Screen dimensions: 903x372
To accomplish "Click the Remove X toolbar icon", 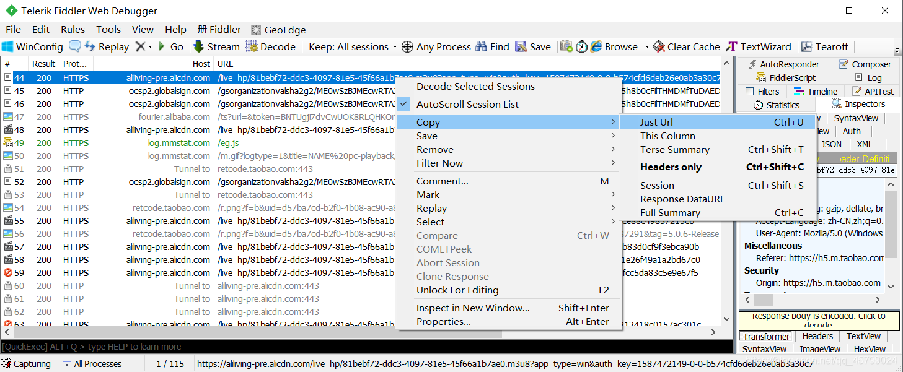I will point(141,46).
